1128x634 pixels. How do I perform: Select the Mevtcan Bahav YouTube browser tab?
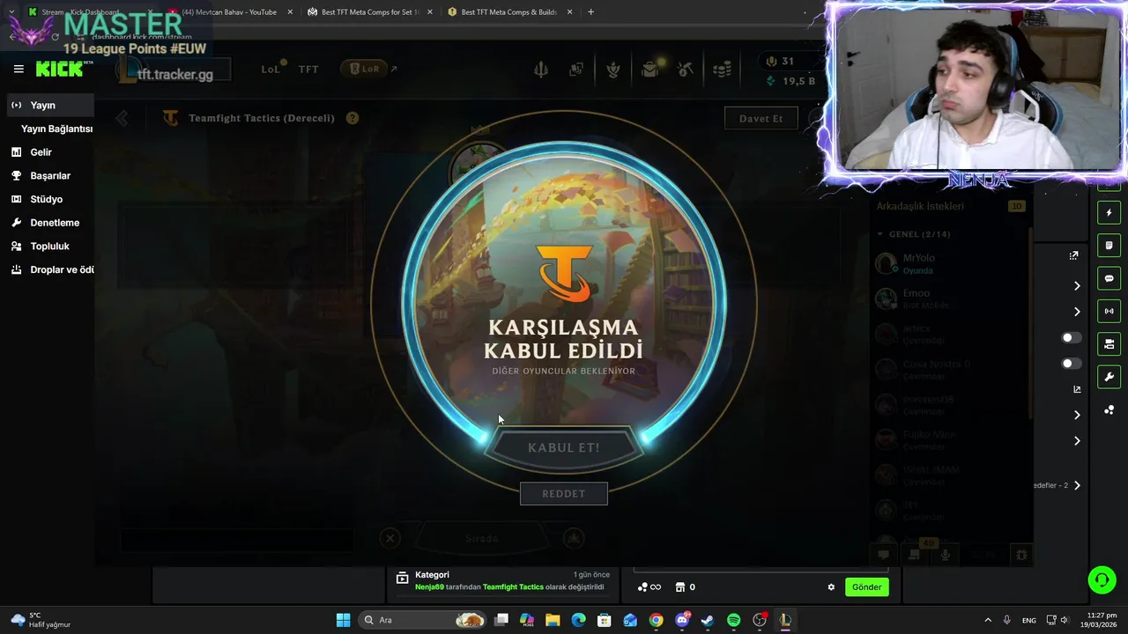[x=229, y=12]
